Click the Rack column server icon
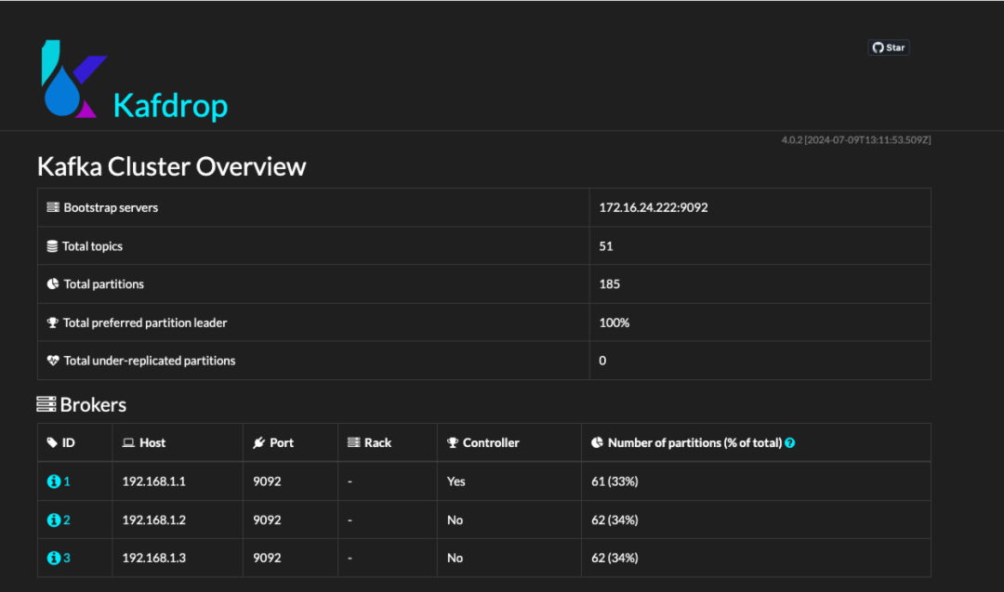Viewport: 1004px width, 592px height. pyautogui.click(x=353, y=442)
